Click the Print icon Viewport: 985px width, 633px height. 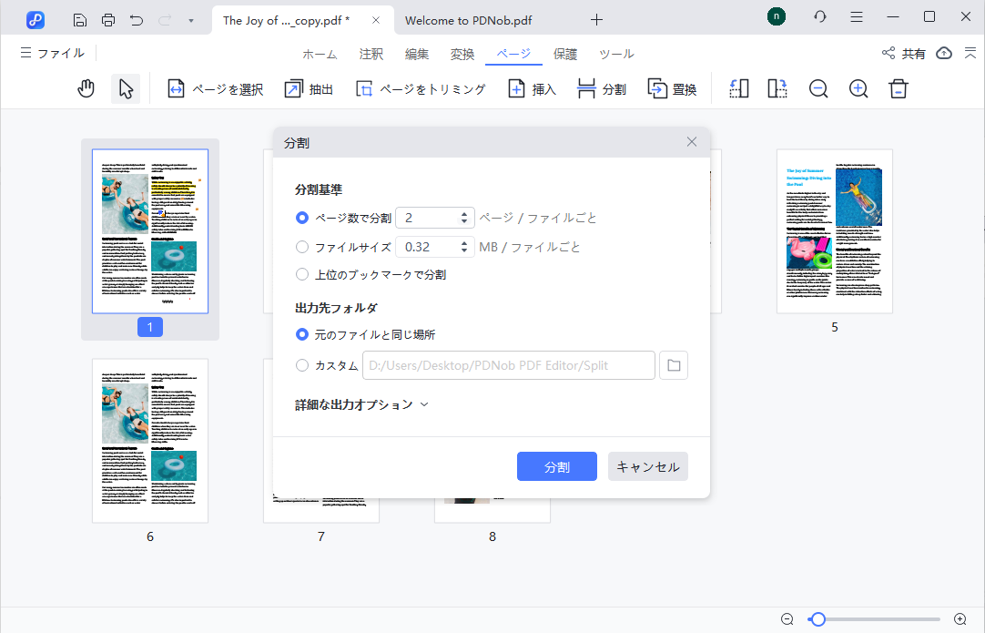[x=108, y=19]
